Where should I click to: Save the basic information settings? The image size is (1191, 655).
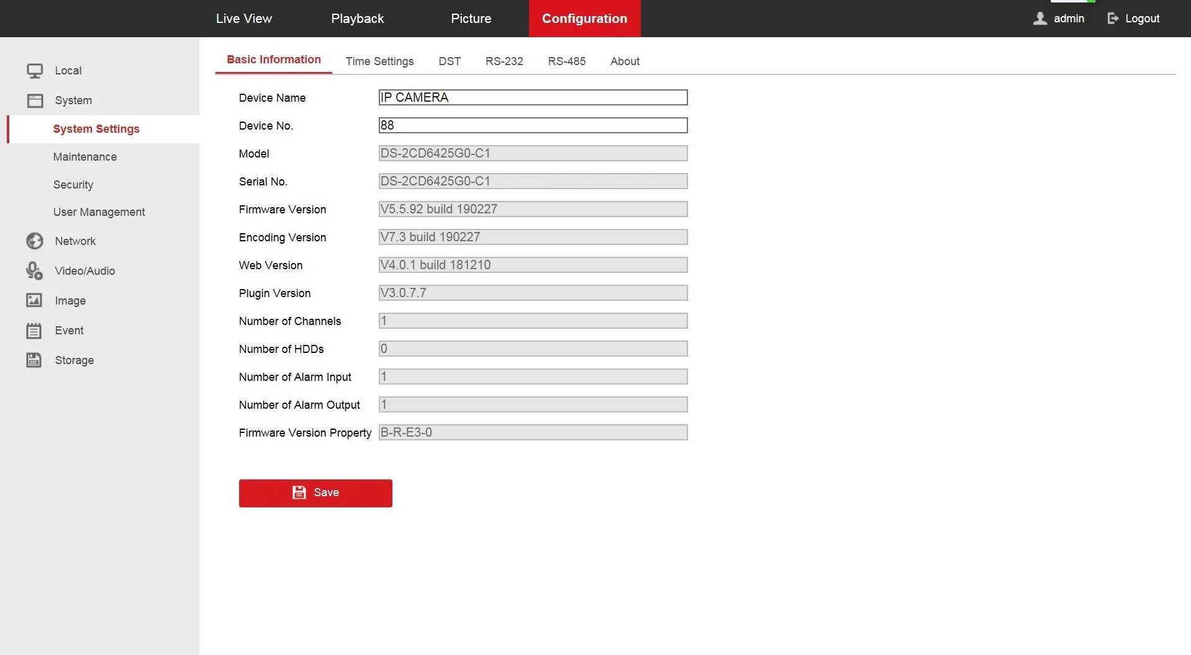pos(315,493)
